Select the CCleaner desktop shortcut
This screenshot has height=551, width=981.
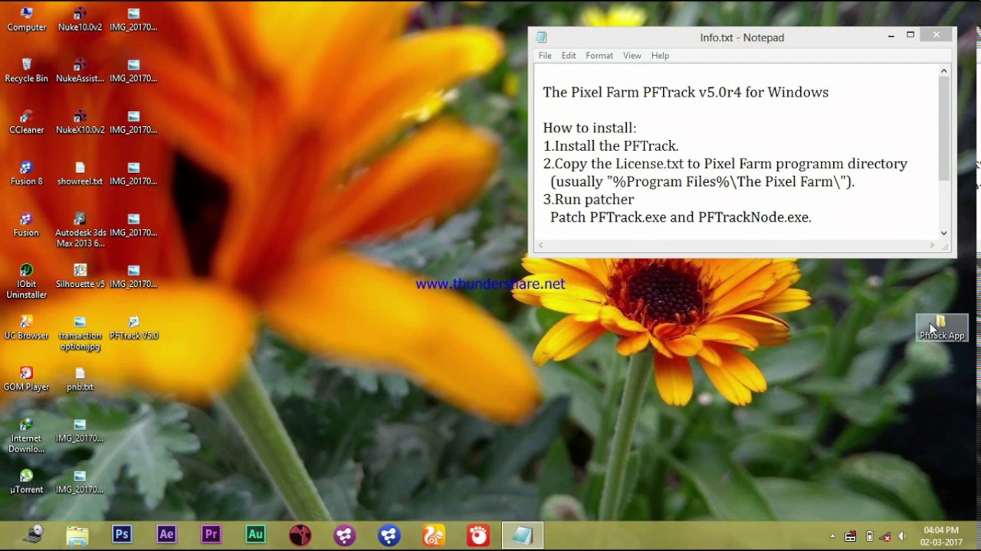point(26,122)
